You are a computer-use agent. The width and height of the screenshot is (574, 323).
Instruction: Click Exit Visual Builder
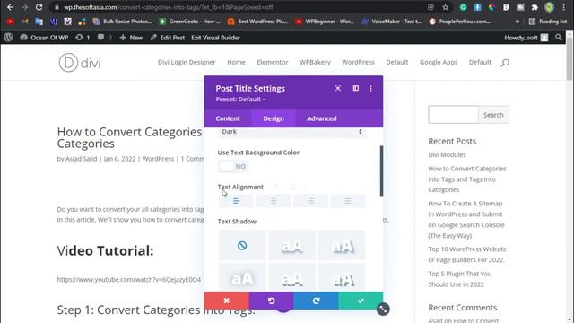[215, 38]
